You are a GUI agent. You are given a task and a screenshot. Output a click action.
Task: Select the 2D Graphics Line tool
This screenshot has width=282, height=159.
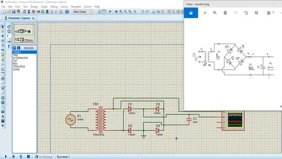[3, 93]
